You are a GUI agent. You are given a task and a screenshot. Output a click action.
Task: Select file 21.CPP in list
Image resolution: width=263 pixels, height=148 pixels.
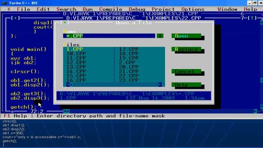[129, 71]
